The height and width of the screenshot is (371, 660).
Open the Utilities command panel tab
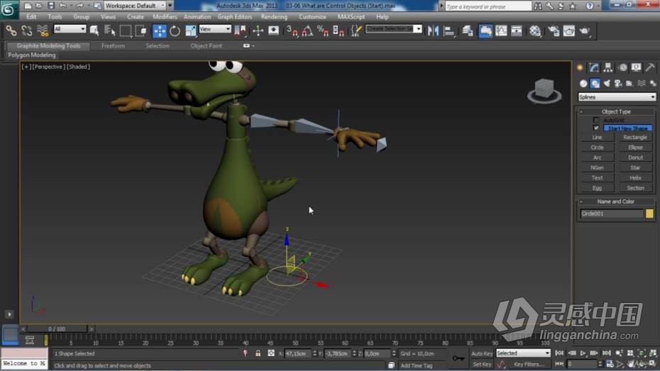650,67
